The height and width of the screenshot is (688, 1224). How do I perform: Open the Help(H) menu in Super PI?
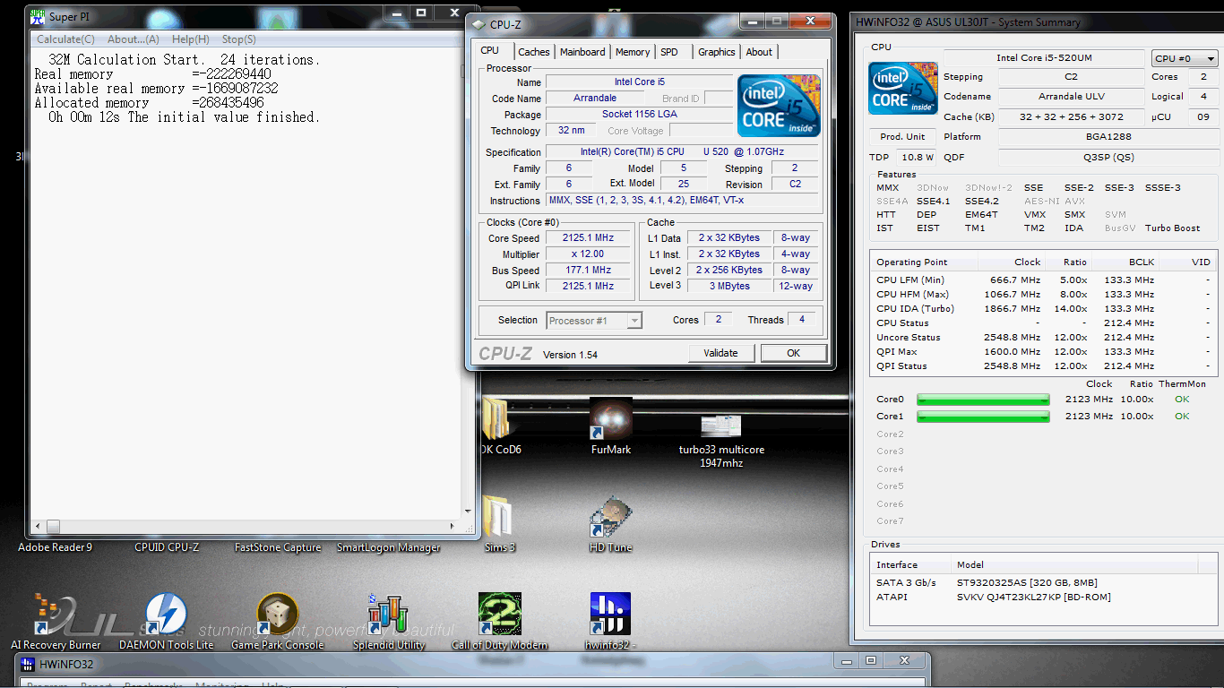click(x=191, y=39)
